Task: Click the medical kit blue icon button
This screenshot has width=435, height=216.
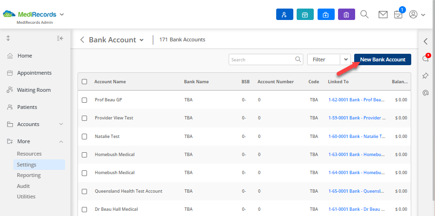Action: coord(326,14)
